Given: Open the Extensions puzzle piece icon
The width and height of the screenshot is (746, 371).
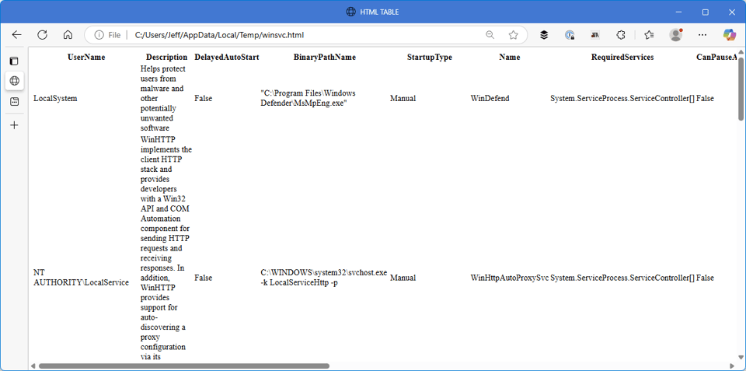Looking at the screenshot, I should pos(621,35).
